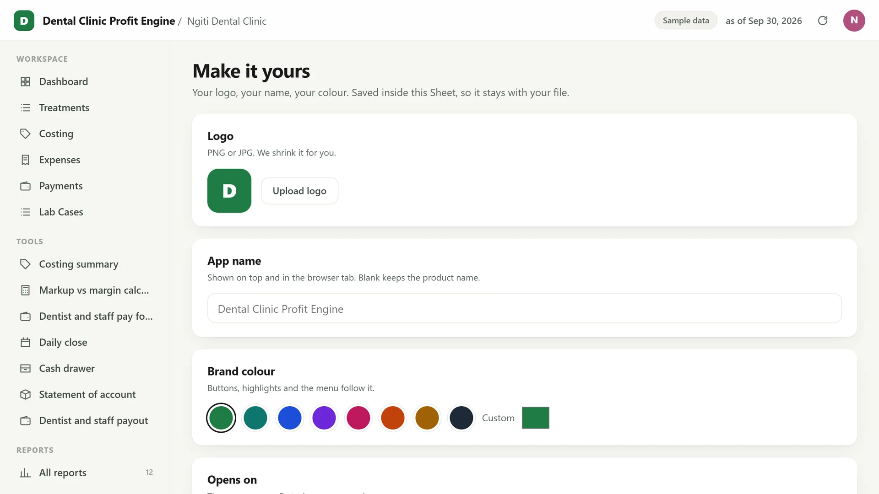Click the Dashboard grid icon

(x=26, y=81)
